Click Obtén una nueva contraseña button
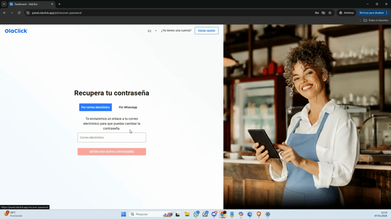 [111, 151]
